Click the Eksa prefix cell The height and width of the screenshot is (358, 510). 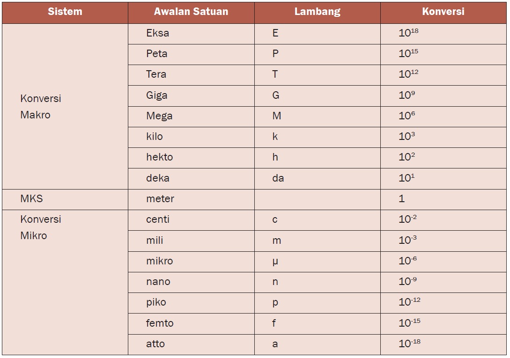click(157, 33)
